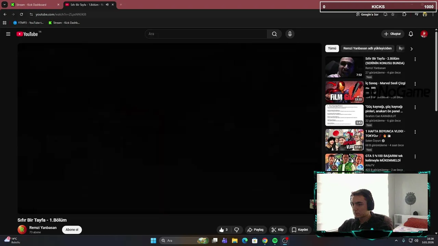438x246 pixels.
Task: Open options for İç Savaş Marvel video
Action: pos(415,84)
